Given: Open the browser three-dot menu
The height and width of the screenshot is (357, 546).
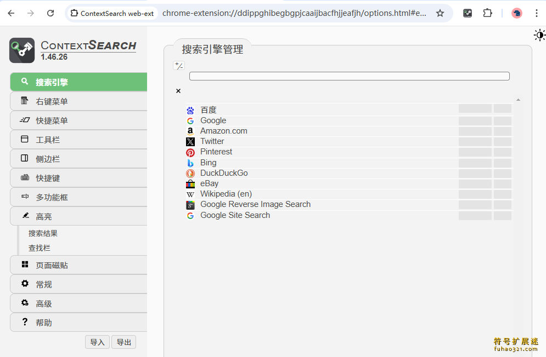Looking at the screenshot, I should point(537,13).
